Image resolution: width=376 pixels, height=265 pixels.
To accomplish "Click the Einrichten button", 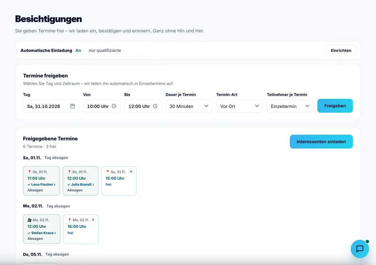I will pos(341,50).
